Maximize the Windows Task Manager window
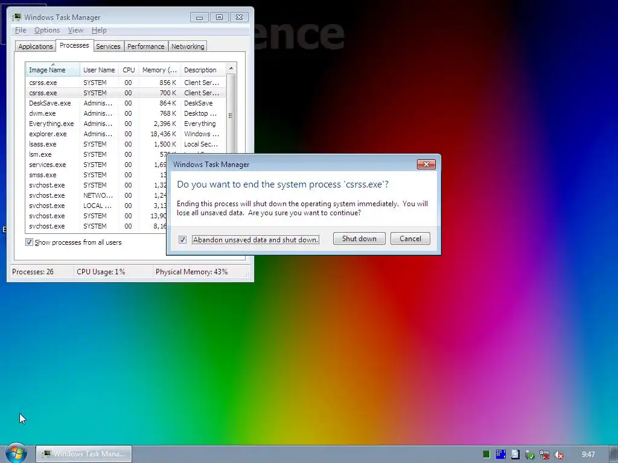The width and height of the screenshot is (618, 463). [x=219, y=17]
